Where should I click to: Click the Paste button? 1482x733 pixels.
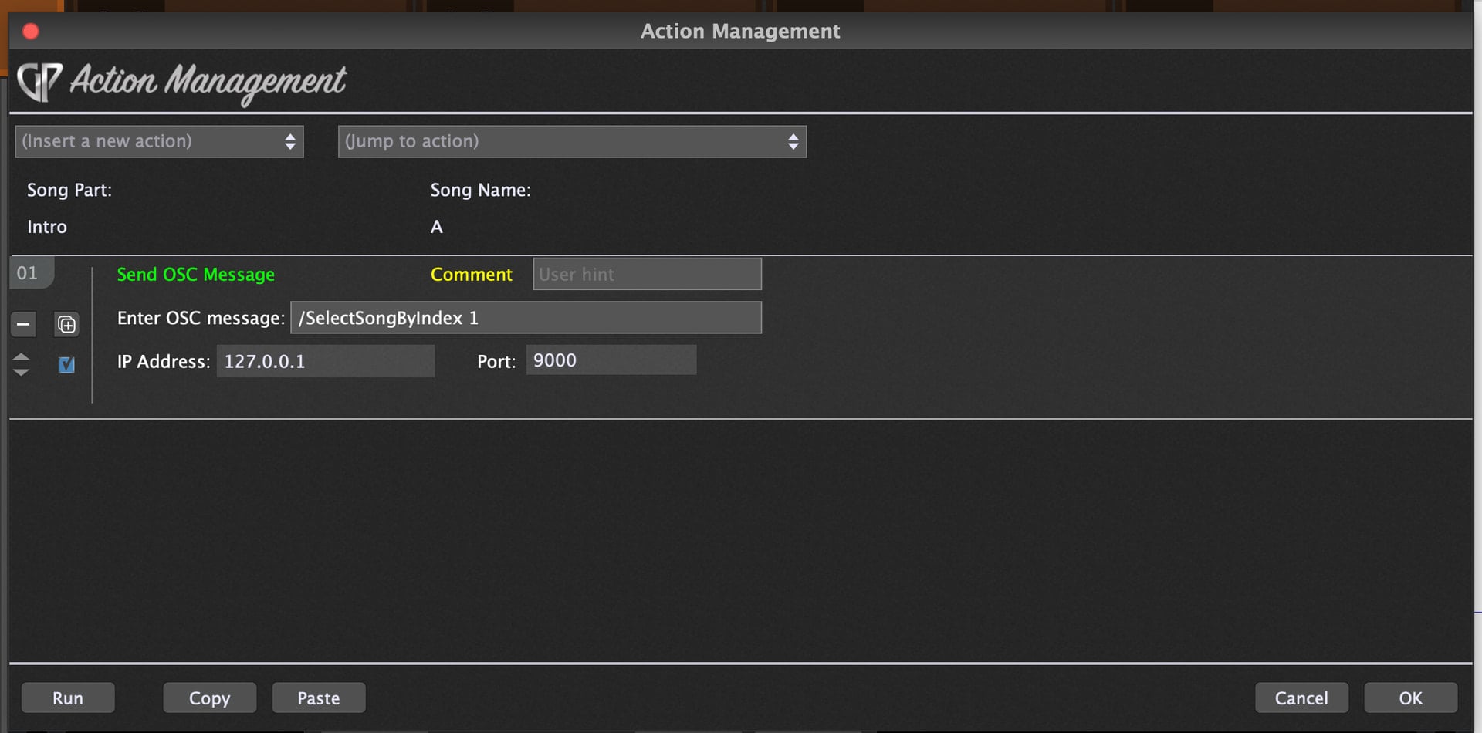click(318, 698)
